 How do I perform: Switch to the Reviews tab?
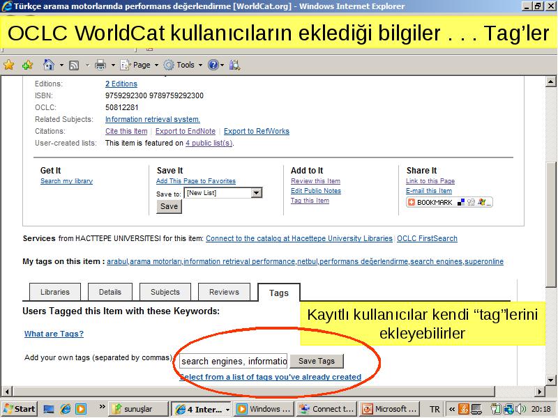[224, 292]
